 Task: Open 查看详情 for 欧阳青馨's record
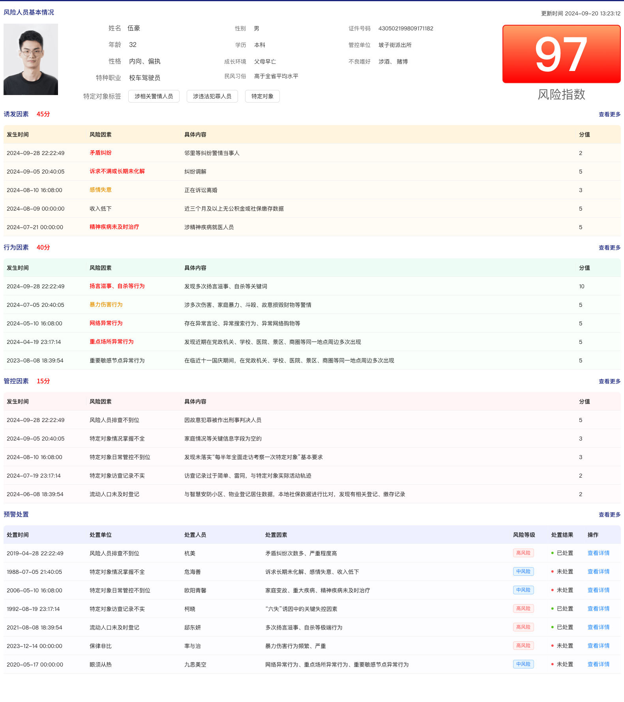click(x=598, y=590)
